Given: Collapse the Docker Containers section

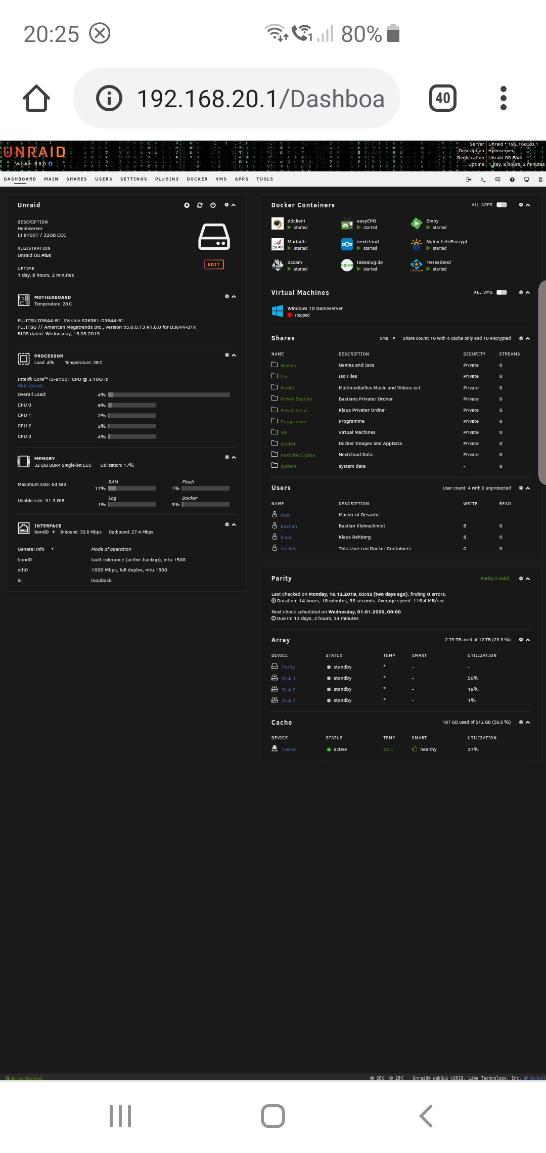Looking at the screenshot, I should point(528,205).
